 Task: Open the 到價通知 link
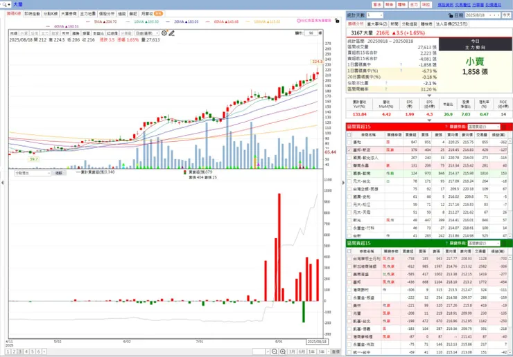(494, 5)
